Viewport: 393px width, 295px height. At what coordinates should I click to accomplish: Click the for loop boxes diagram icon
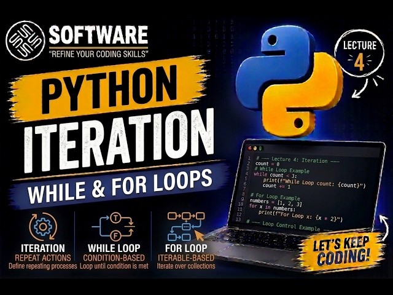186,227
